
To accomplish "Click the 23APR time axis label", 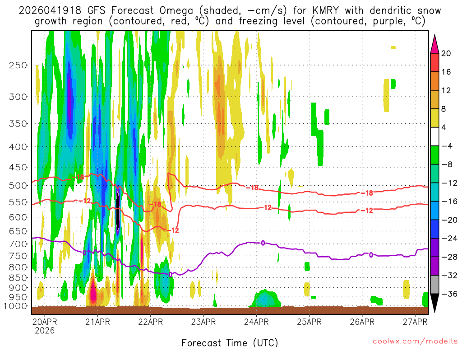I will click(x=203, y=322).
